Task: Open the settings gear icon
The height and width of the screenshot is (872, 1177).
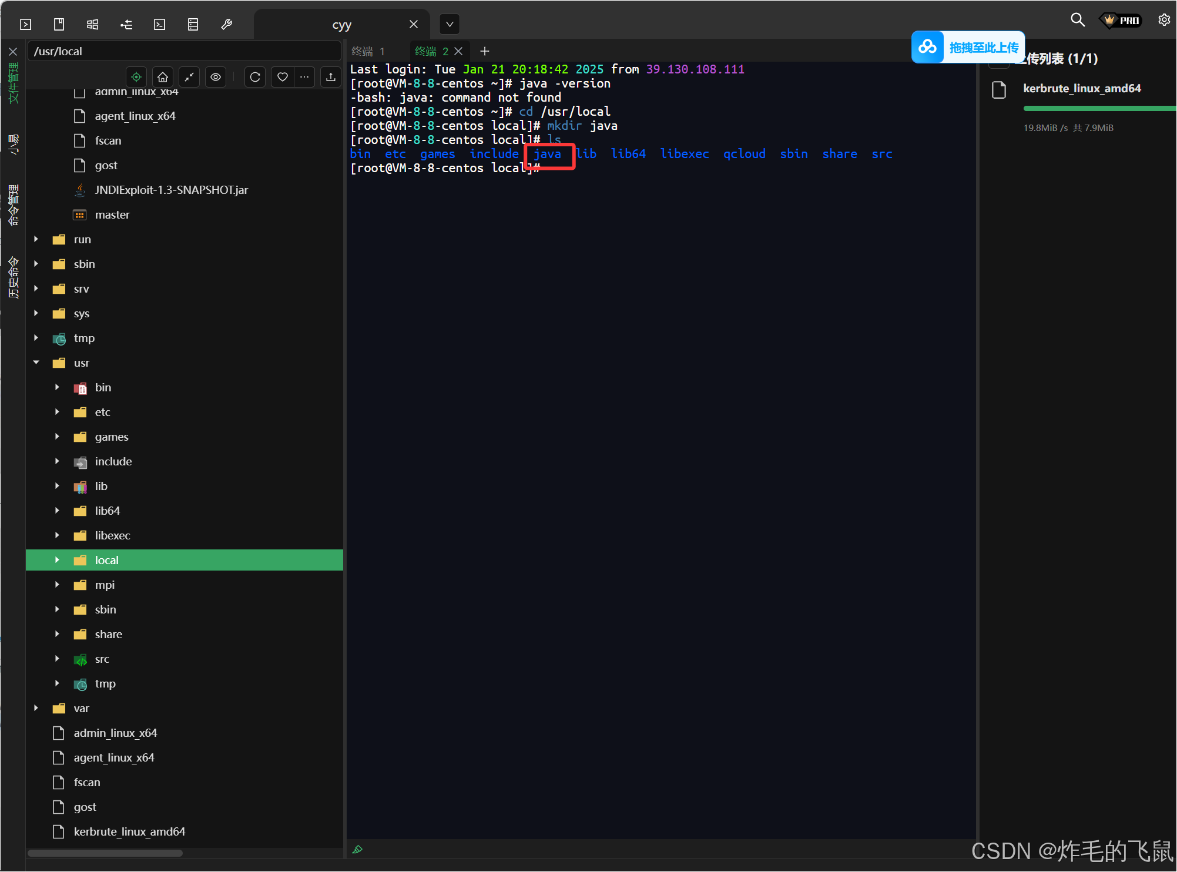Action: (1163, 20)
